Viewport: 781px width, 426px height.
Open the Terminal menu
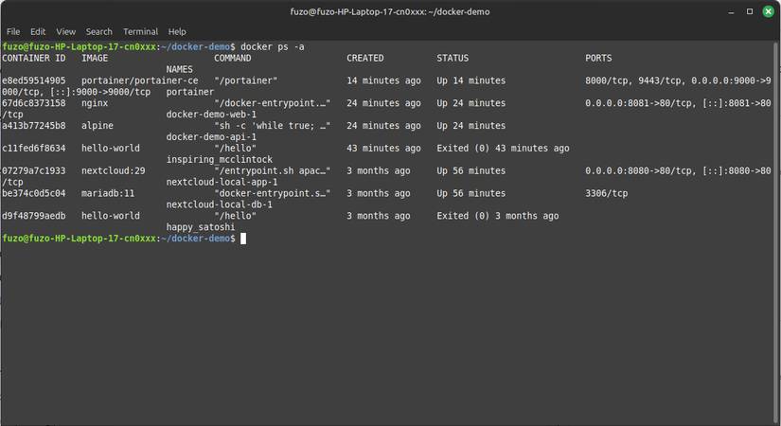[140, 31]
